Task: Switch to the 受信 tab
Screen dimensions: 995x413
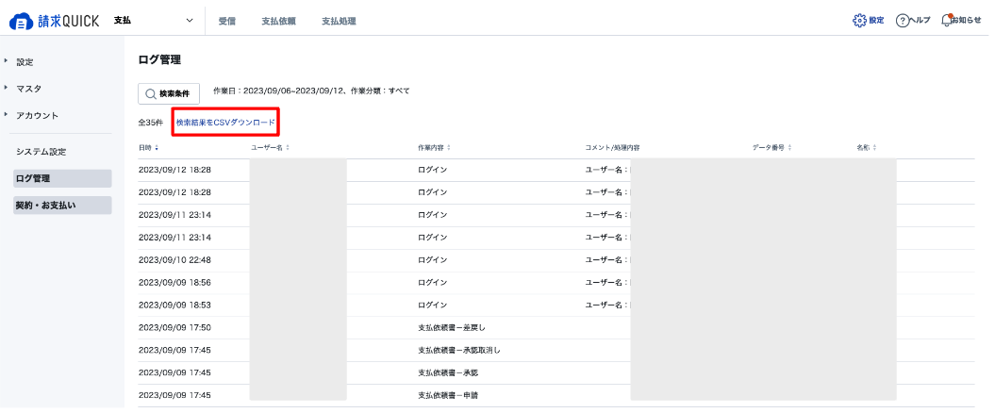Action: pos(227,21)
